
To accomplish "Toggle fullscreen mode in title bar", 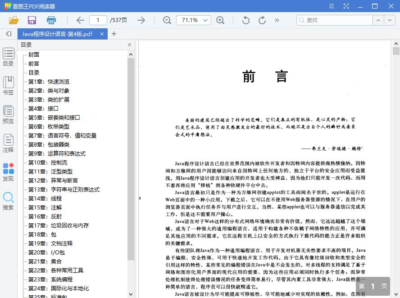I will 346,6.
